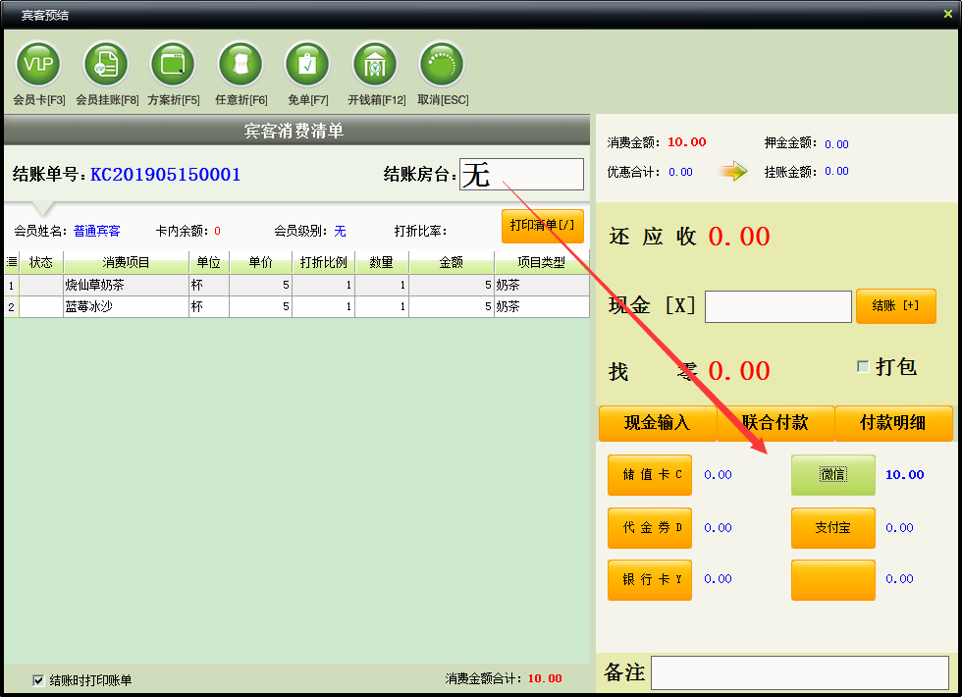Click the 找零 amount 0.00
The height and width of the screenshot is (697, 962).
click(x=738, y=371)
